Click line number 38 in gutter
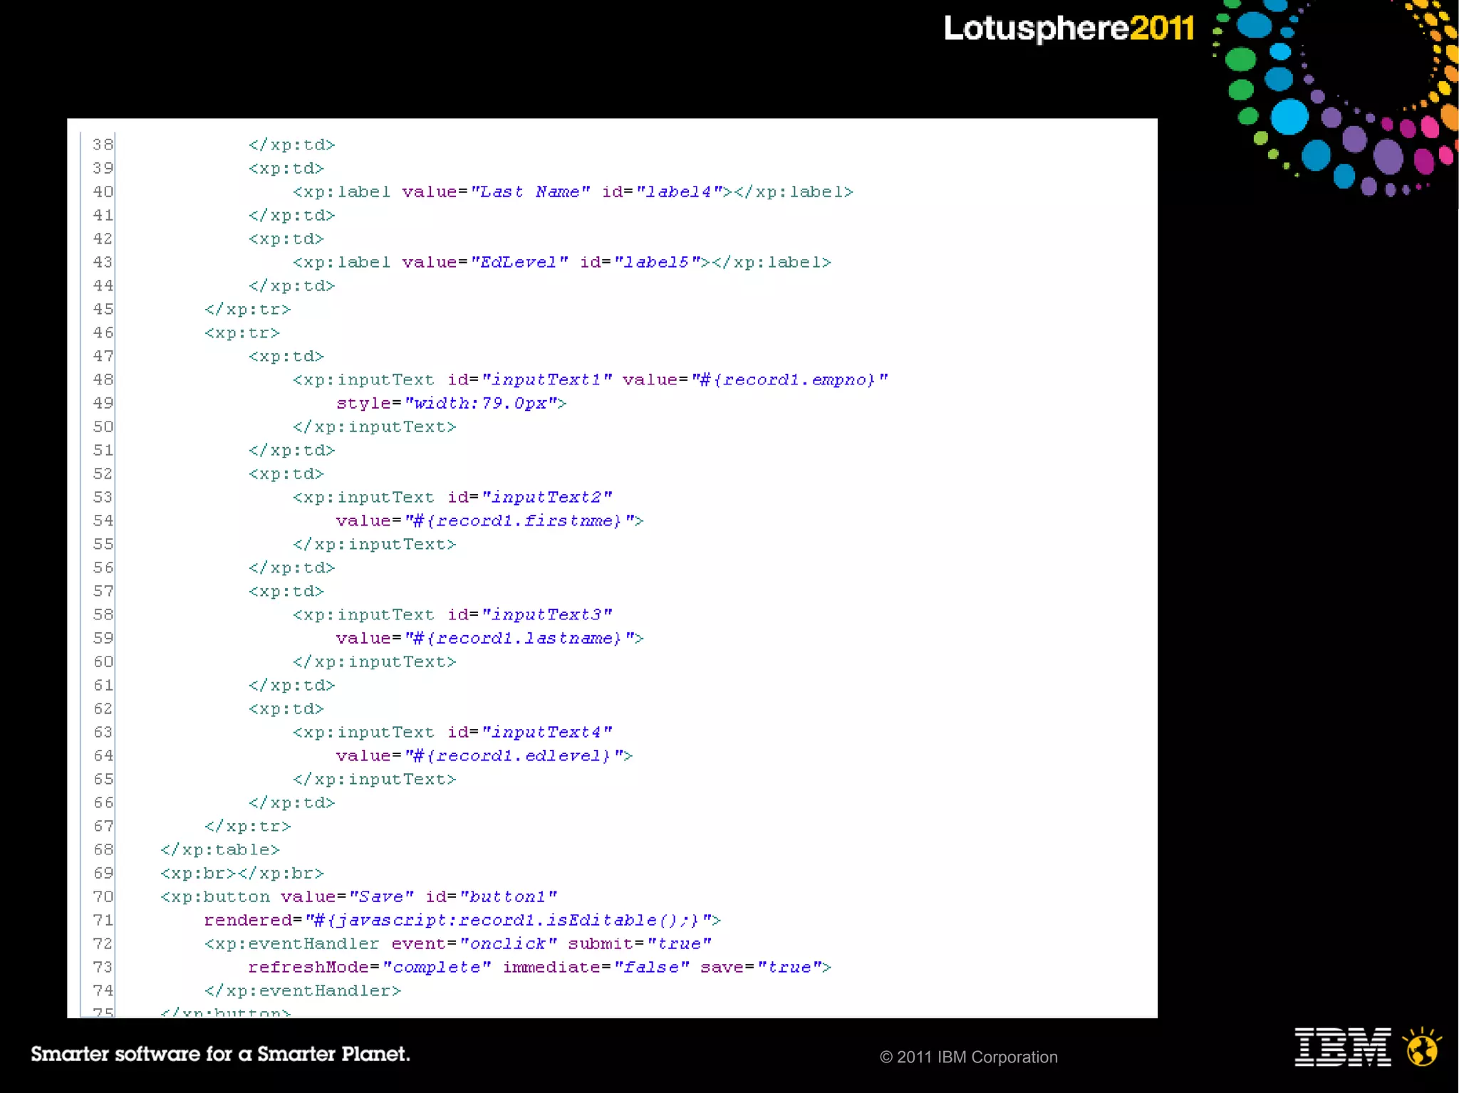This screenshot has height=1093, width=1459. tap(103, 145)
